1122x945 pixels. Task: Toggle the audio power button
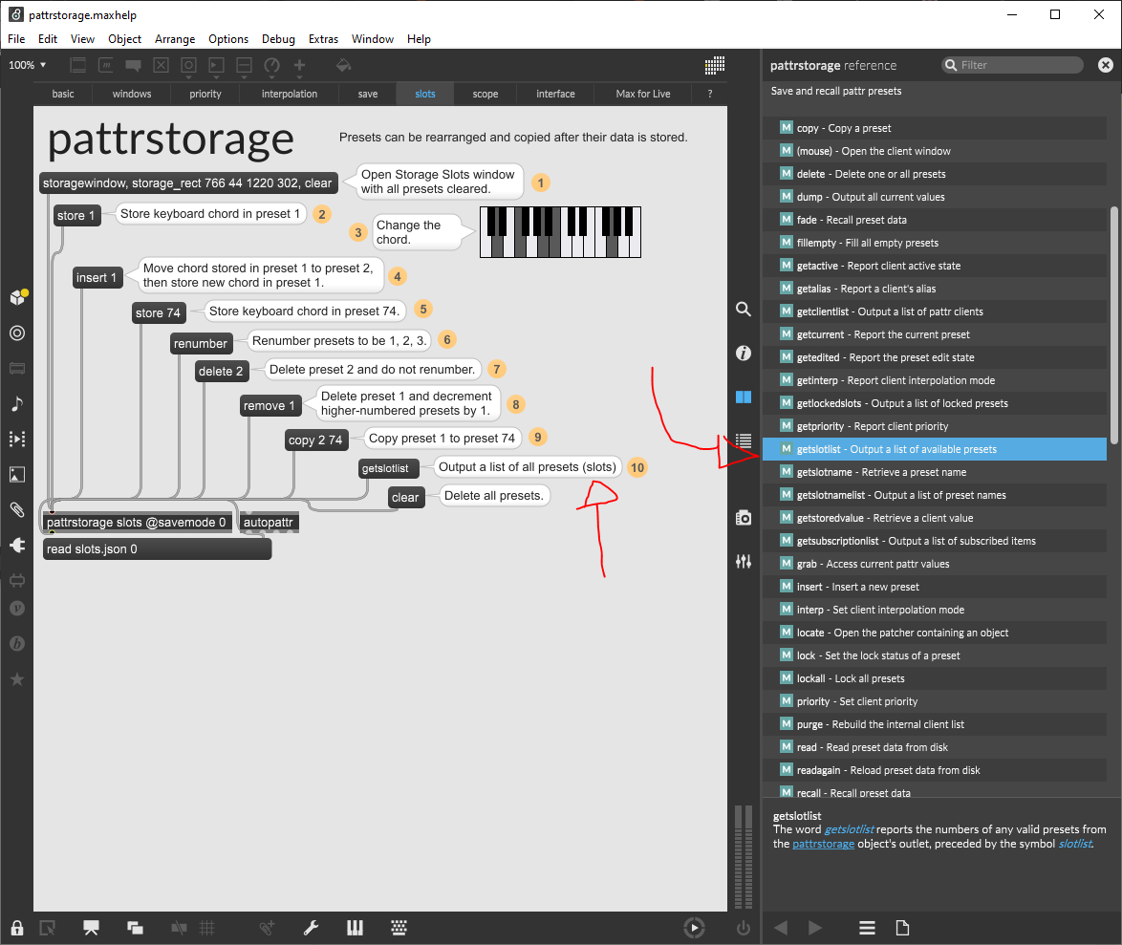tap(744, 928)
